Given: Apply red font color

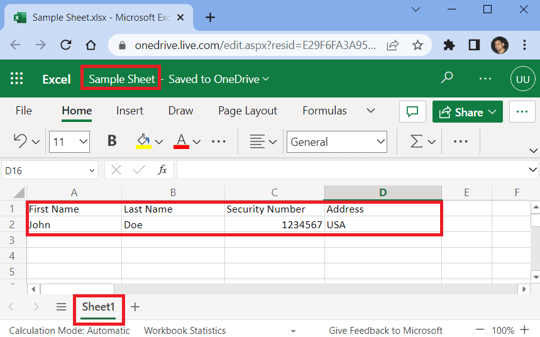Looking at the screenshot, I should 181,141.
